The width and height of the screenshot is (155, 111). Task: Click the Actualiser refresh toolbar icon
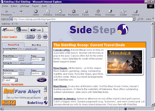[48, 13]
